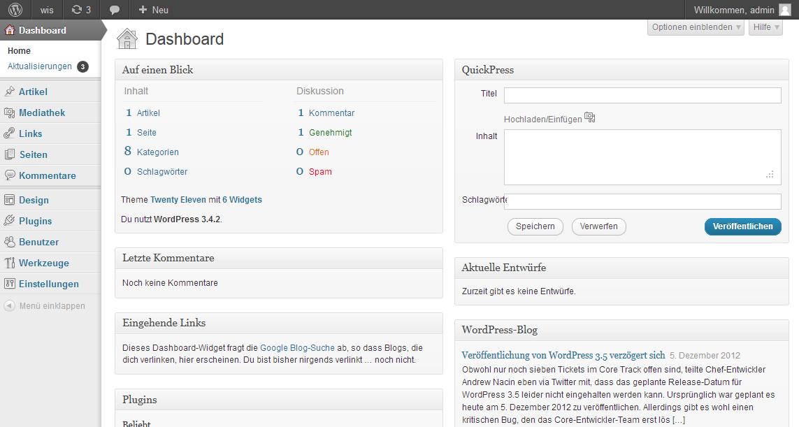Toggle the Aktuelle Entwürfe widget header

(x=621, y=268)
